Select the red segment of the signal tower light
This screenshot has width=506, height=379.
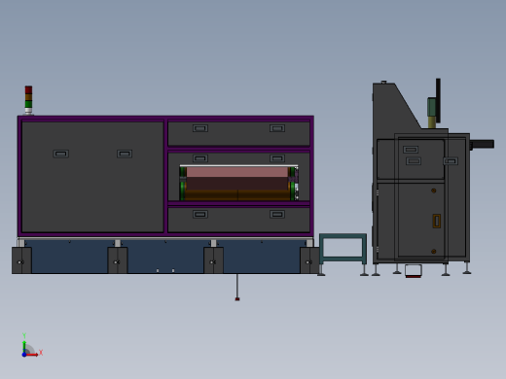(x=28, y=89)
